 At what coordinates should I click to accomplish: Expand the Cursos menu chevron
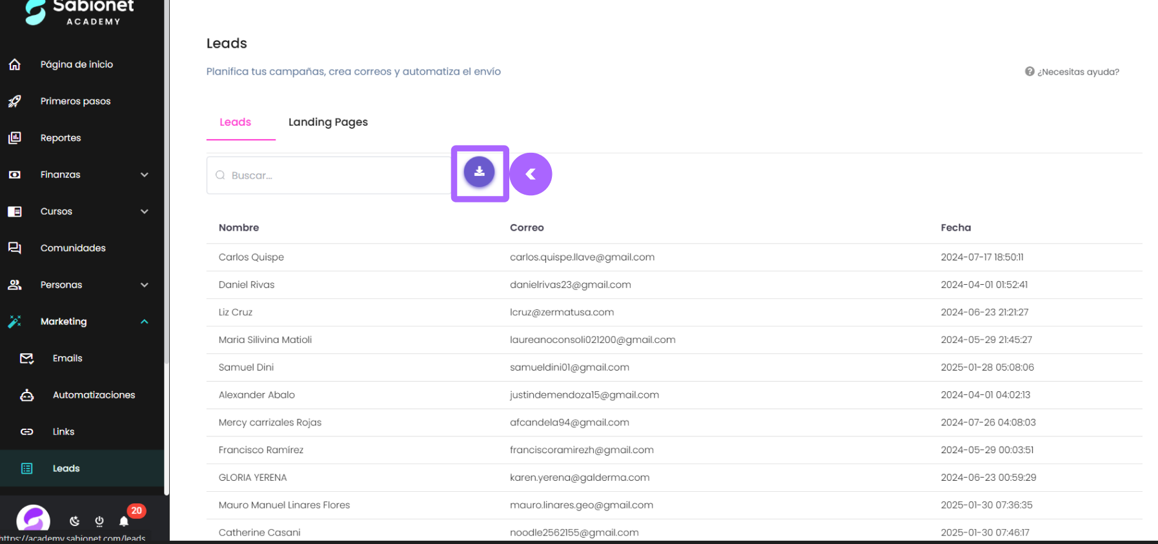(145, 211)
